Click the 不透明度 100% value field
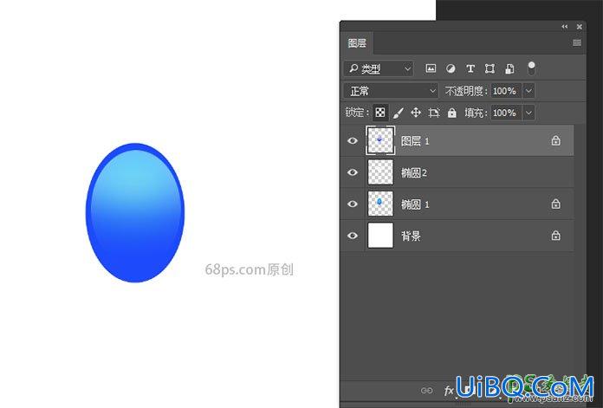This screenshot has width=603, height=408. pyautogui.click(x=506, y=91)
